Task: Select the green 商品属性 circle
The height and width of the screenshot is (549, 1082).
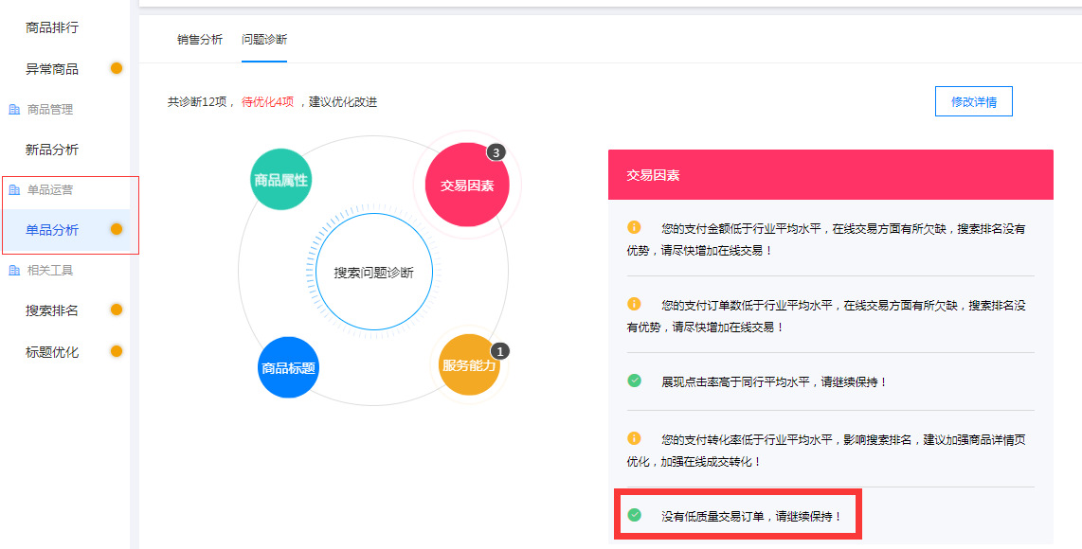Action: 280,180
